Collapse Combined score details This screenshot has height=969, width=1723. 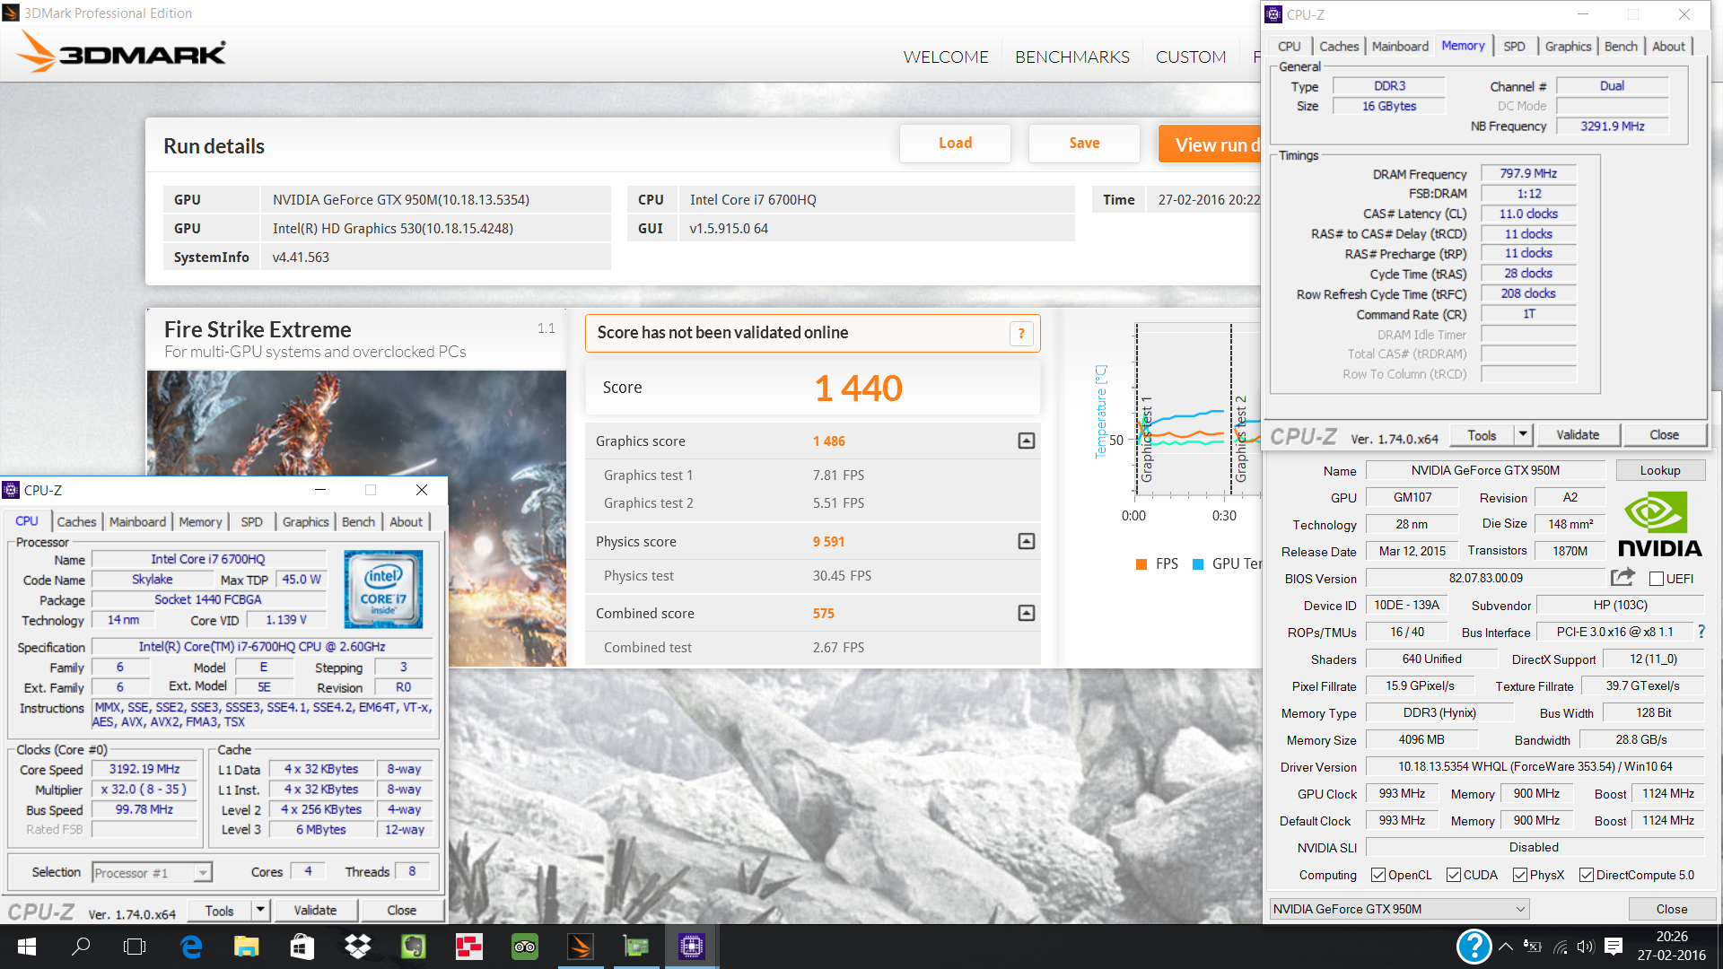coord(1027,613)
